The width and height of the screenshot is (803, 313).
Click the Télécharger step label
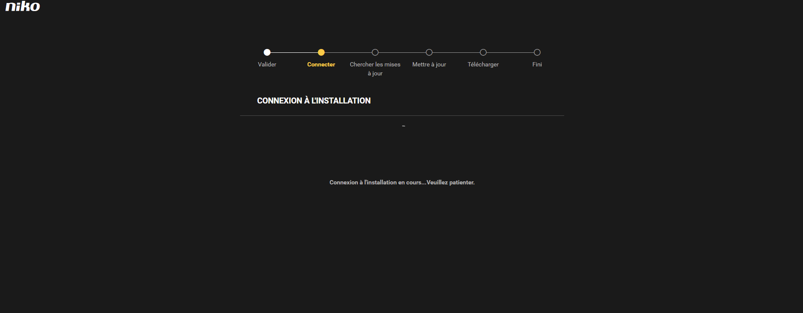point(483,64)
